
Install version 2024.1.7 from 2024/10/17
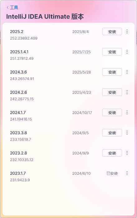[x=112, y=112]
